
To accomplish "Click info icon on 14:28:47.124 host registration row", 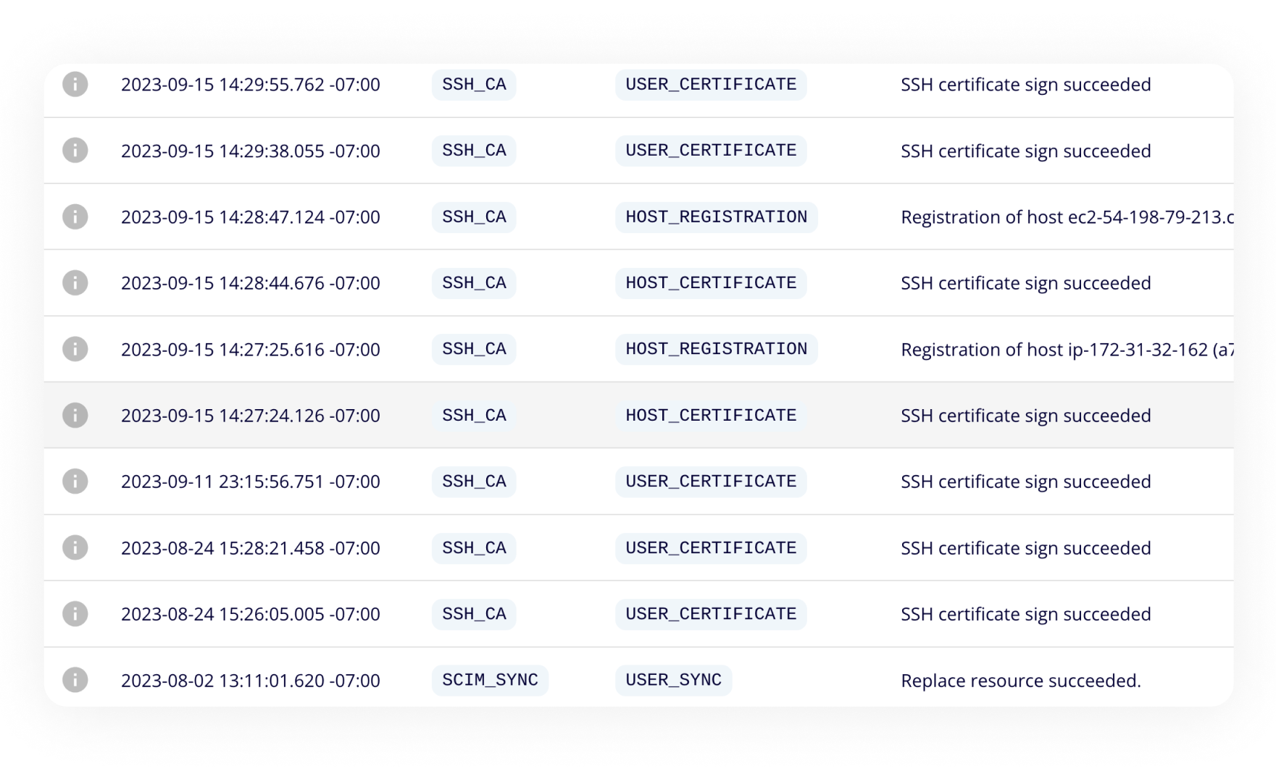I will tap(75, 216).
